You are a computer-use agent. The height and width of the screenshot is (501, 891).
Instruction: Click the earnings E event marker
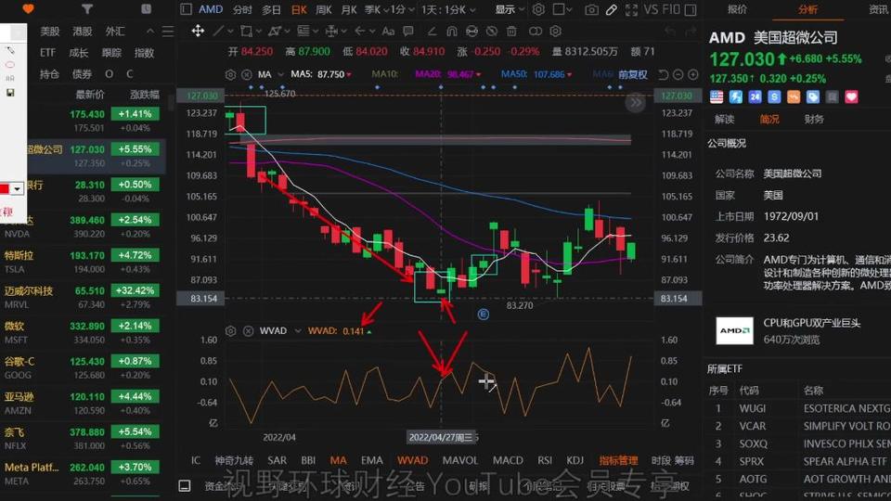click(483, 315)
